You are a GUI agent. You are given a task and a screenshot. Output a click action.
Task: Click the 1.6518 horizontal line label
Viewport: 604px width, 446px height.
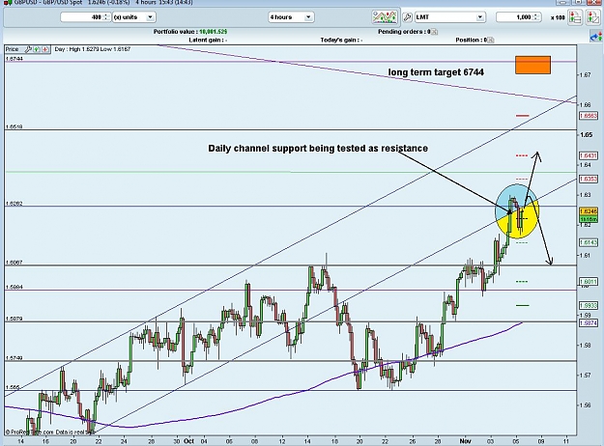tap(14, 126)
